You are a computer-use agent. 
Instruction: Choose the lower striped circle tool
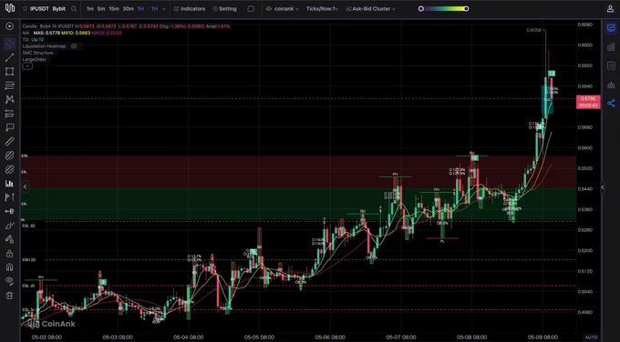click(9, 169)
